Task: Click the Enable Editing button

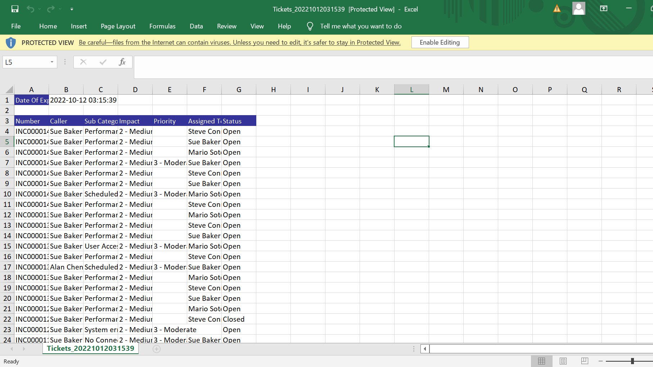Action: pyautogui.click(x=440, y=42)
